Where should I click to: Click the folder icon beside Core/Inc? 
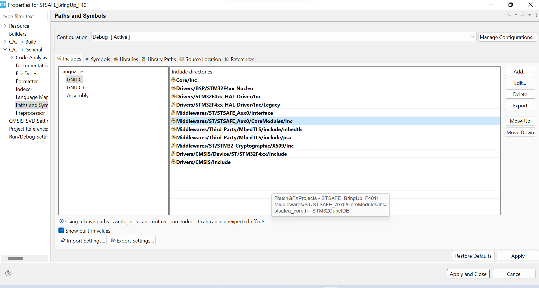pyautogui.click(x=173, y=80)
